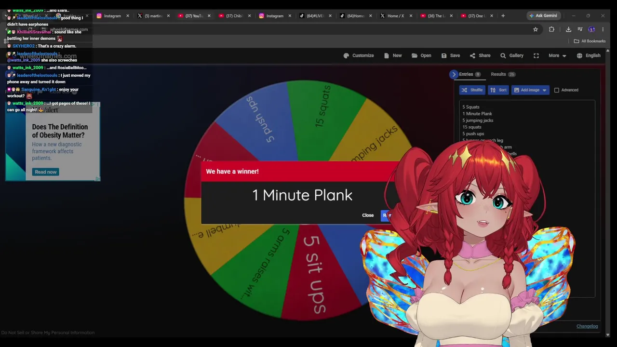Screen dimensions: 617x347
Task: Shuffle the wheel entries
Action: click(472, 90)
